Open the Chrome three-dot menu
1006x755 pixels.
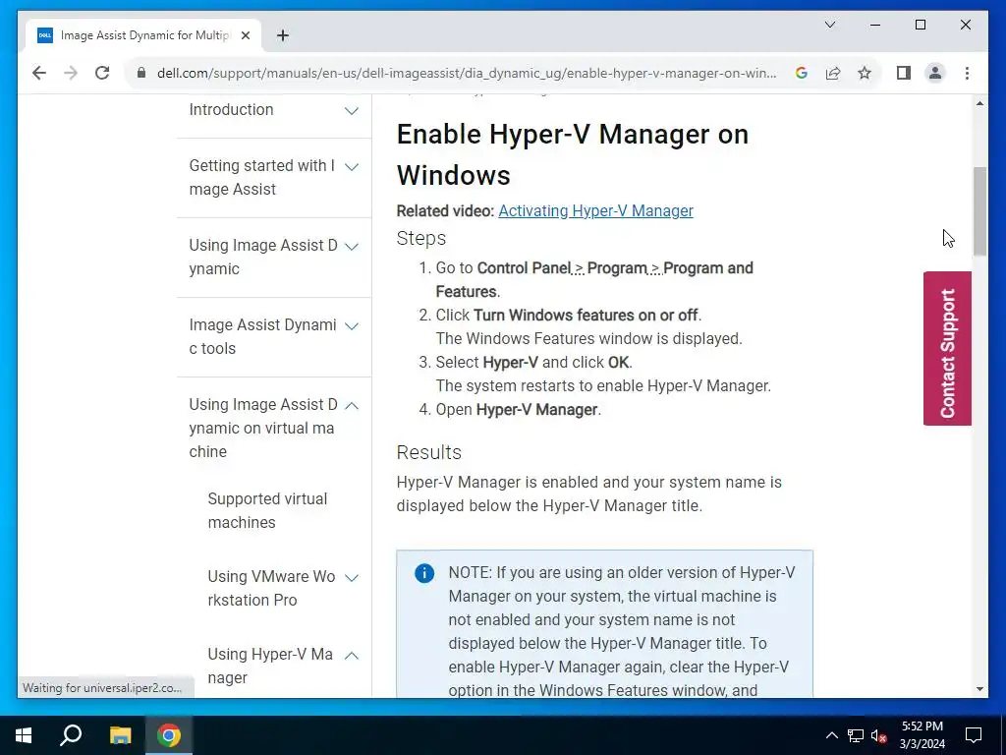click(967, 73)
